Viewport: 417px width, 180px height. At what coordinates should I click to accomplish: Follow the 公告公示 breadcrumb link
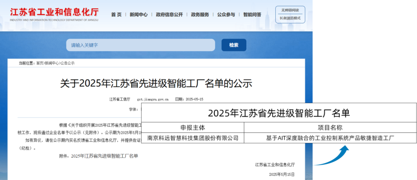point(68,63)
